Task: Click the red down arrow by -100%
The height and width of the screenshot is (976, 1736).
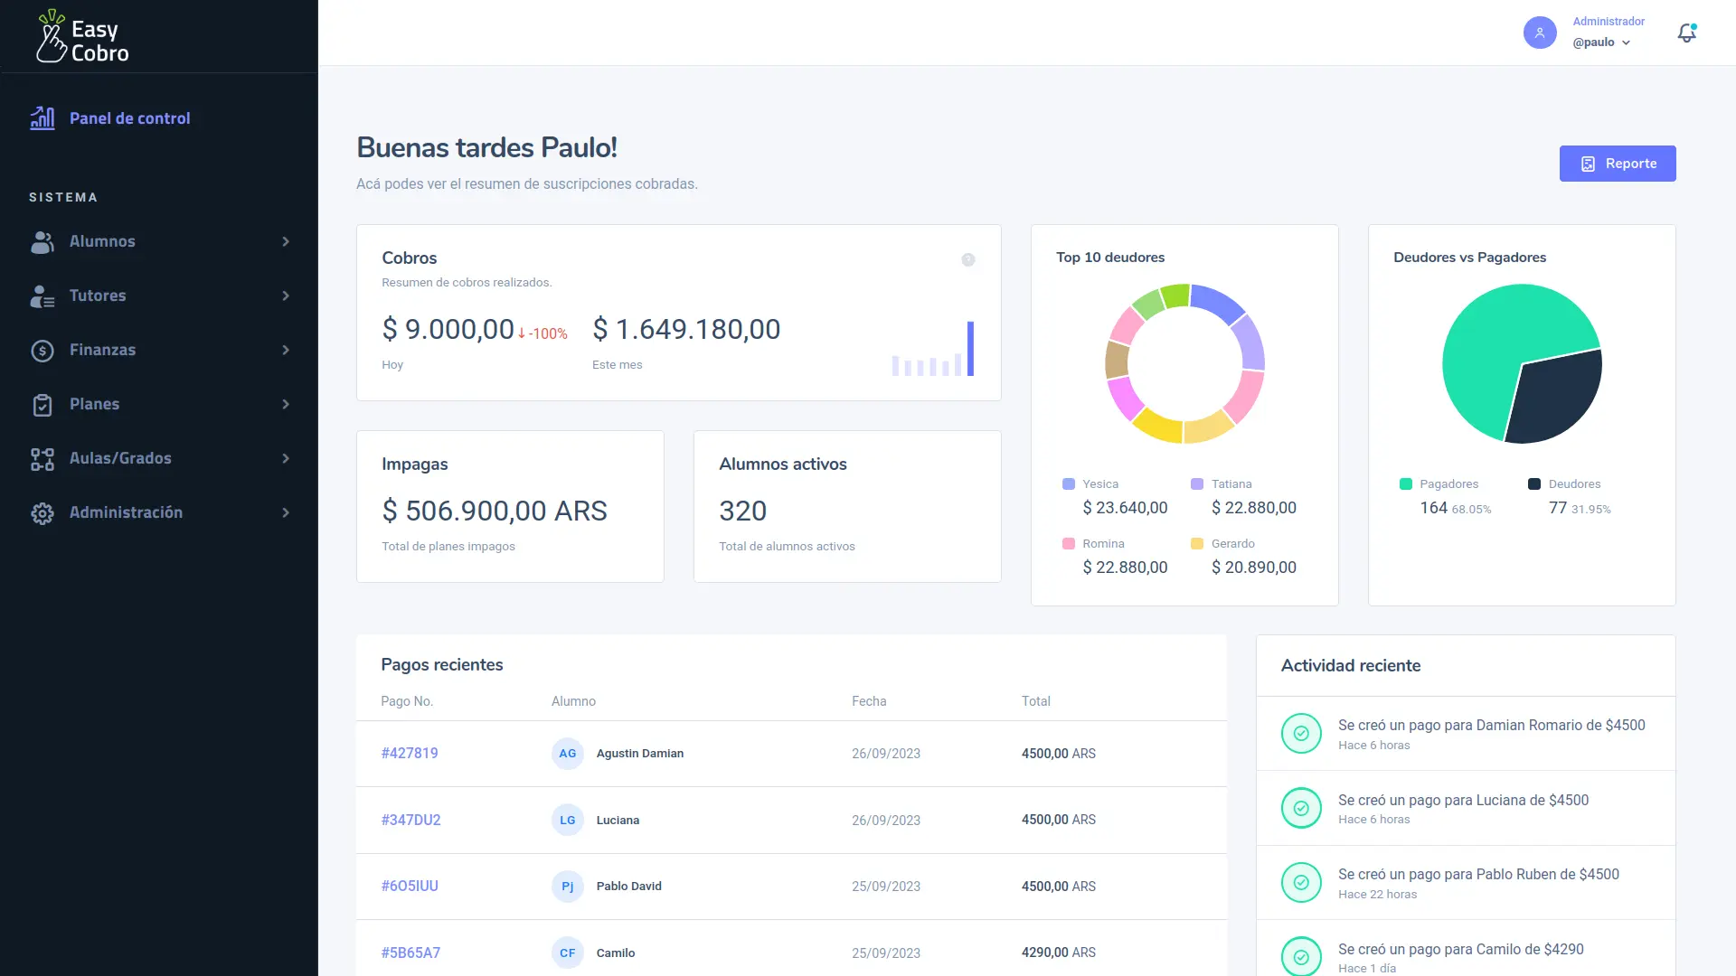Action: (x=522, y=333)
